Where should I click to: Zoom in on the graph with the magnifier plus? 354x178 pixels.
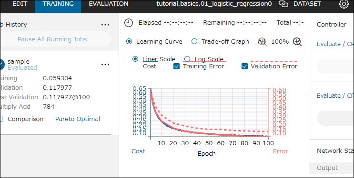(297, 42)
